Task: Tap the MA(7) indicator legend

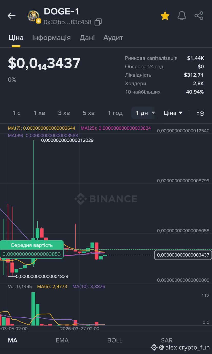Action: 42,128
